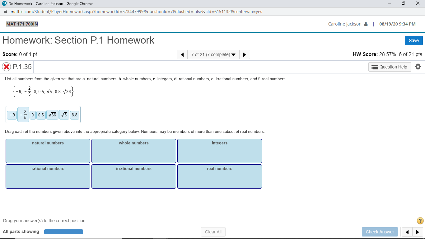Viewport: 425px width, 239px height.
Task: Click the Save button
Action: (x=413, y=40)
